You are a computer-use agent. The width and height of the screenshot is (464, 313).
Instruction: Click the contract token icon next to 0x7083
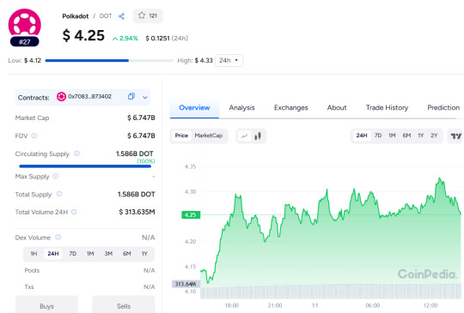pos(61,97)
